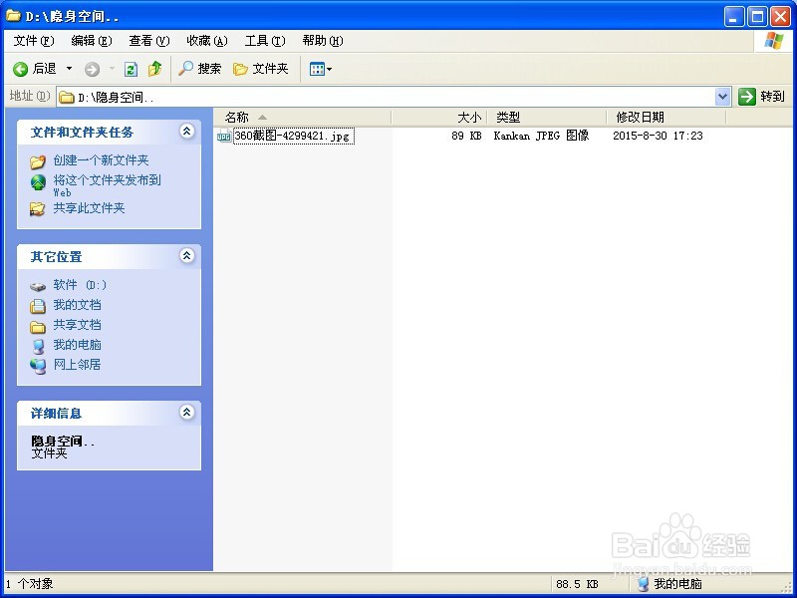The width and height of the screenshot is (797, 598).
Task: Click the JPG file icon
Action: pos(223,136)
